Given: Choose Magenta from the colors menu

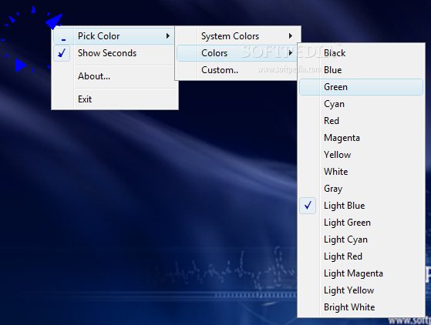Looking at the screenshot, I should tap(361, 138).
